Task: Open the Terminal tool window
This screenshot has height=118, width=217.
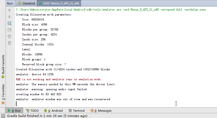Action: [x=77, y=111]
